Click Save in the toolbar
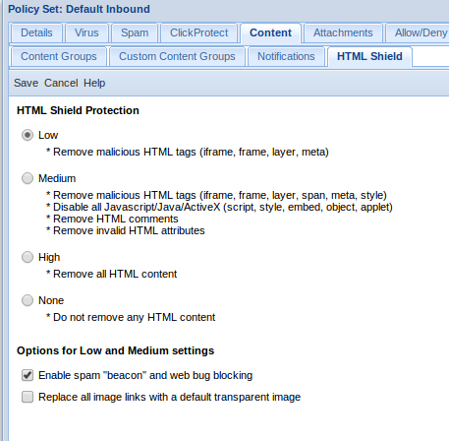Screen dimensions: 449x441 coord(26,83)
